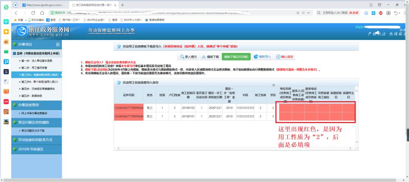Open blue iD icon in browser sidebar
409x182 pixels.
(x=6, y=62)
